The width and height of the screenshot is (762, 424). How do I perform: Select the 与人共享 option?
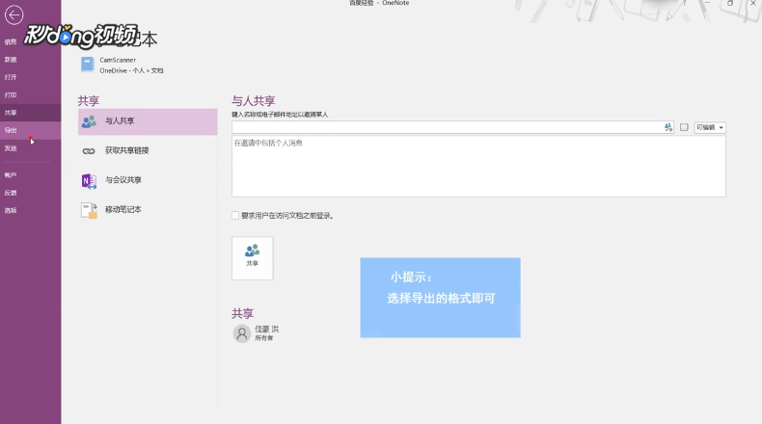coord(148,121)
